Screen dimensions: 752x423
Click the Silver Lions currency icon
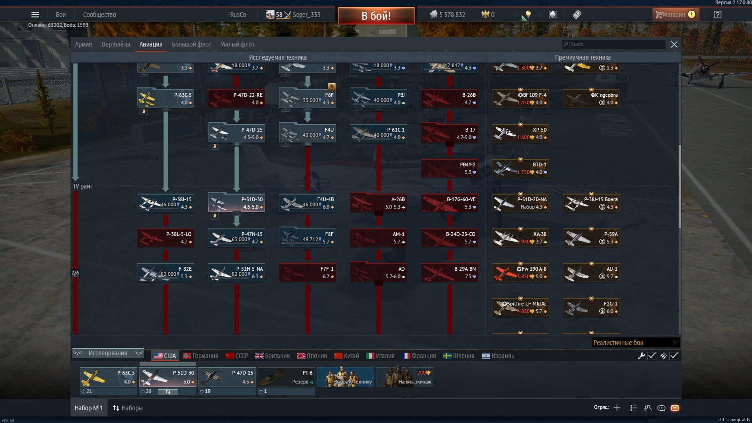(433, 15)
